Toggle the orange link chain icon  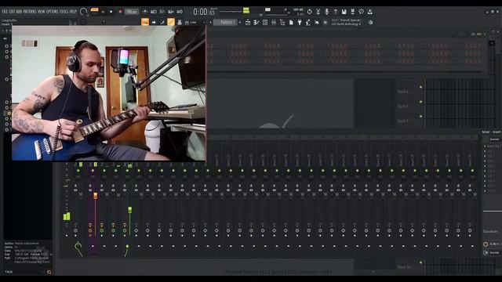tap(171, 22)
